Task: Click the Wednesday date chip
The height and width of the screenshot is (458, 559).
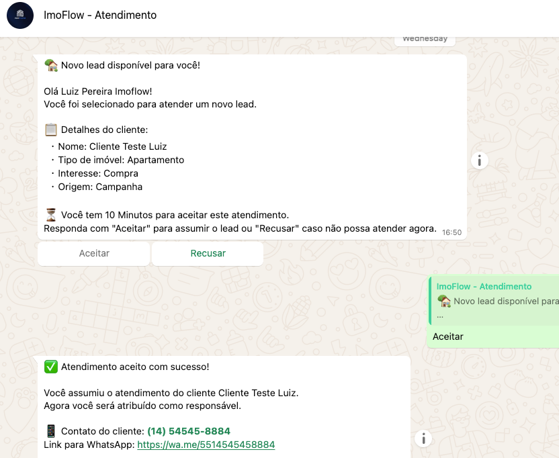Action: 425,39
